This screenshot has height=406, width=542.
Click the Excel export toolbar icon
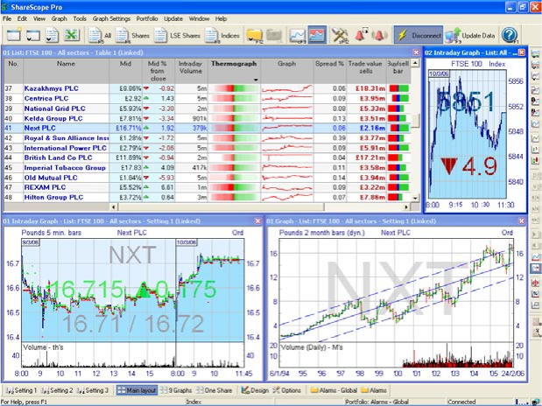pyautogui.click(x=72, y=35)
